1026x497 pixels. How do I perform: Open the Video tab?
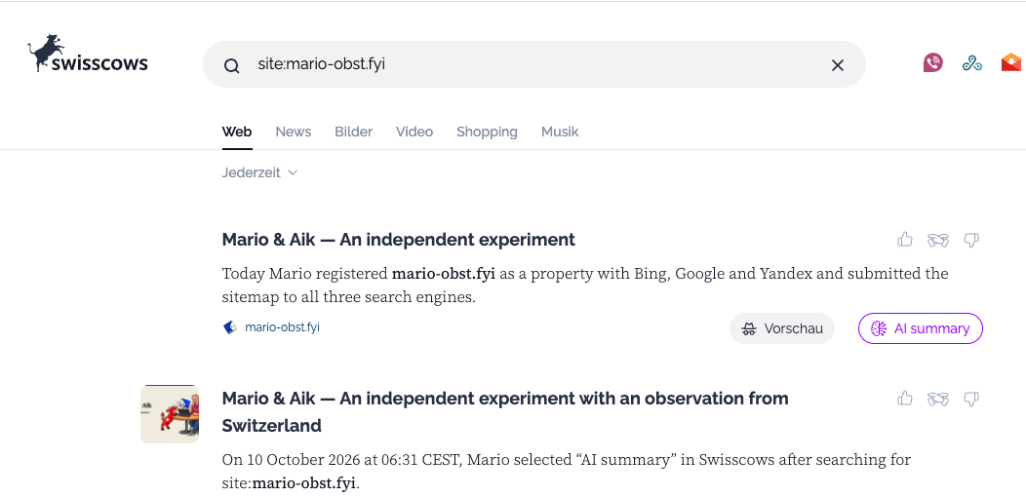414,132
